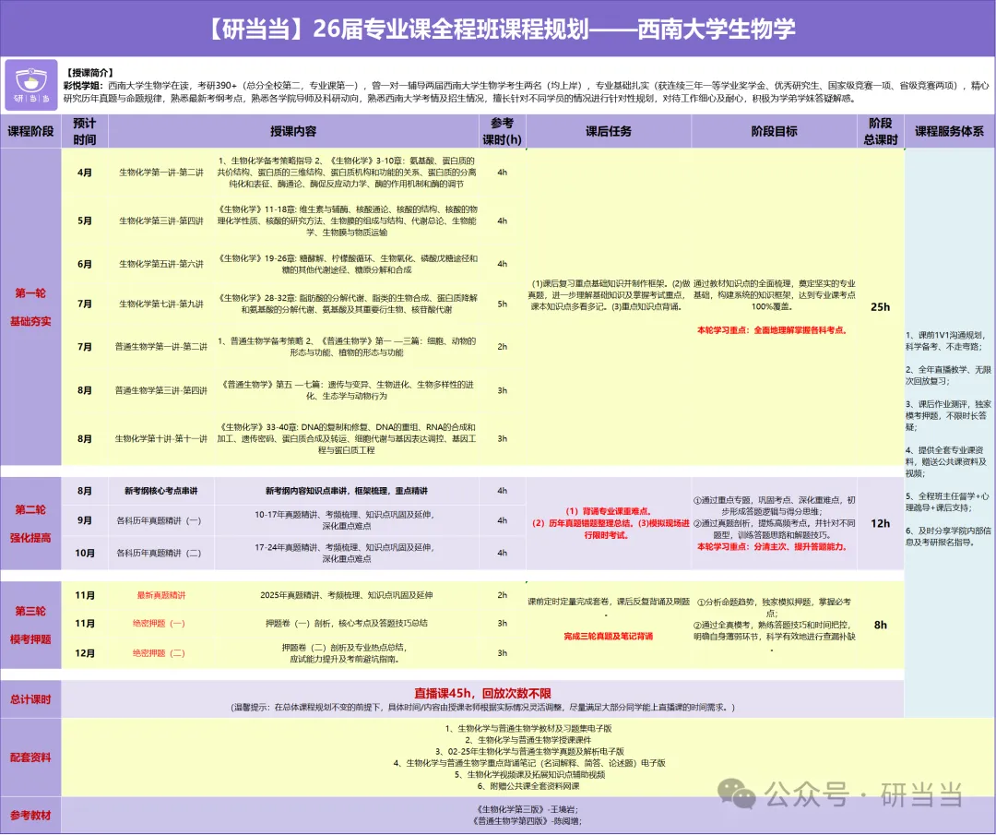Click the 4月 time cell
Viewport: 996px width, 835px height.
coord(85,173)
